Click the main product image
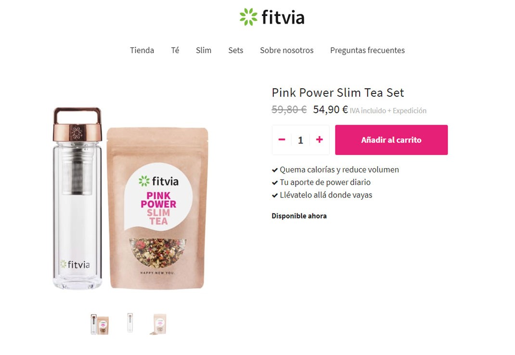This screenshot has height=355, width=515. tap(130, 198)
